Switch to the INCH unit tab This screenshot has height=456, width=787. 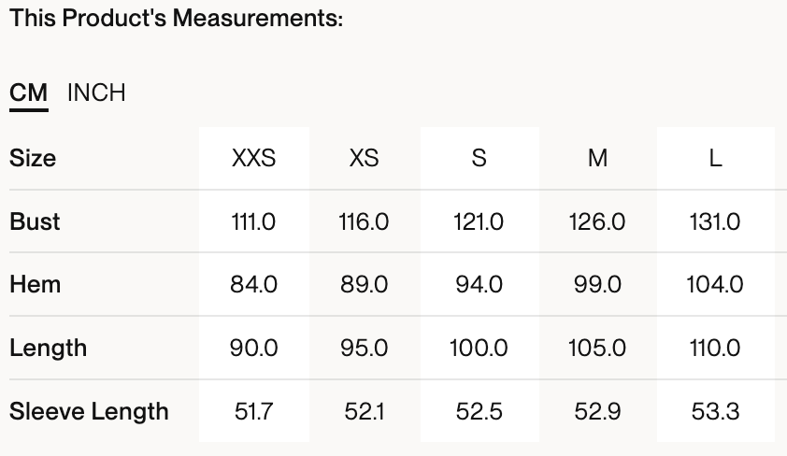click(x=96, y=93)
